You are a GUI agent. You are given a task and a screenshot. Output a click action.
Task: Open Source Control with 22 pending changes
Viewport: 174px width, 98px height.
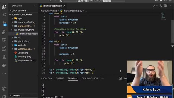(x=4, y=24)
